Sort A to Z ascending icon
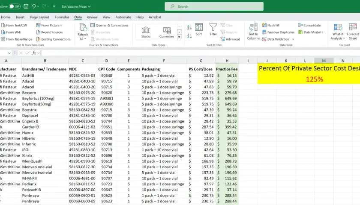Screen dimensions: 360x205 click(x=189, y=27)
